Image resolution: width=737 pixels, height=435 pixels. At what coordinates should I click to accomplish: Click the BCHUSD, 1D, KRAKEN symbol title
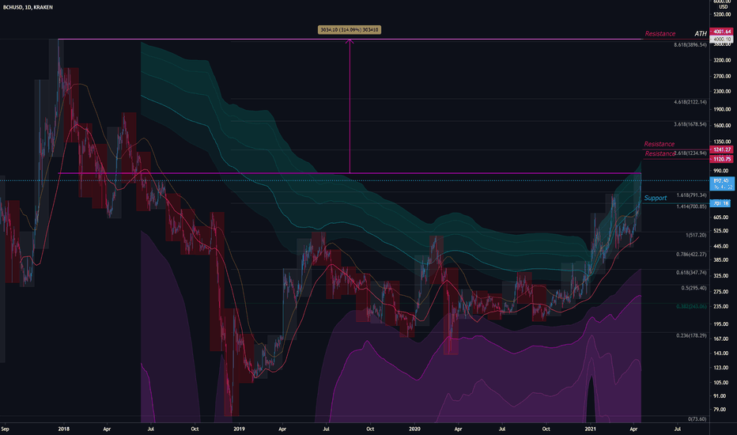[x=28, y=8]
